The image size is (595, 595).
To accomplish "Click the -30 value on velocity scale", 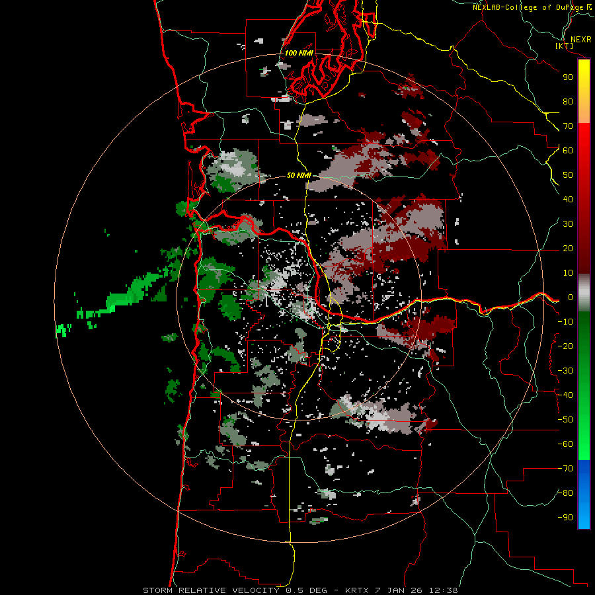I will pos(565,371).
